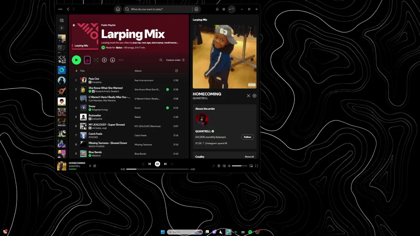The width and height of the screenshot is (420, 236).
Task: Navigate back with the left arrow
Action: coord(68,9)
